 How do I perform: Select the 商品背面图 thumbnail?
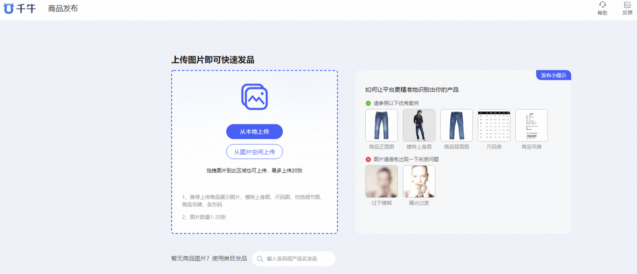click(457, 126)
